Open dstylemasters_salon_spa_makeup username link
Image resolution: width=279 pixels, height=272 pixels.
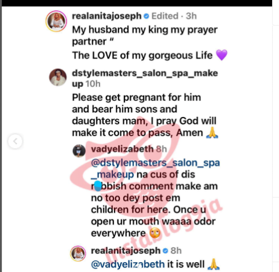[x=145, y=78]
